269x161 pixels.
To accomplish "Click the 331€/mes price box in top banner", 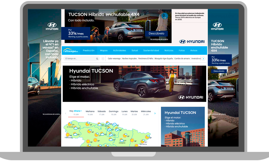I will tap(76, 33).
